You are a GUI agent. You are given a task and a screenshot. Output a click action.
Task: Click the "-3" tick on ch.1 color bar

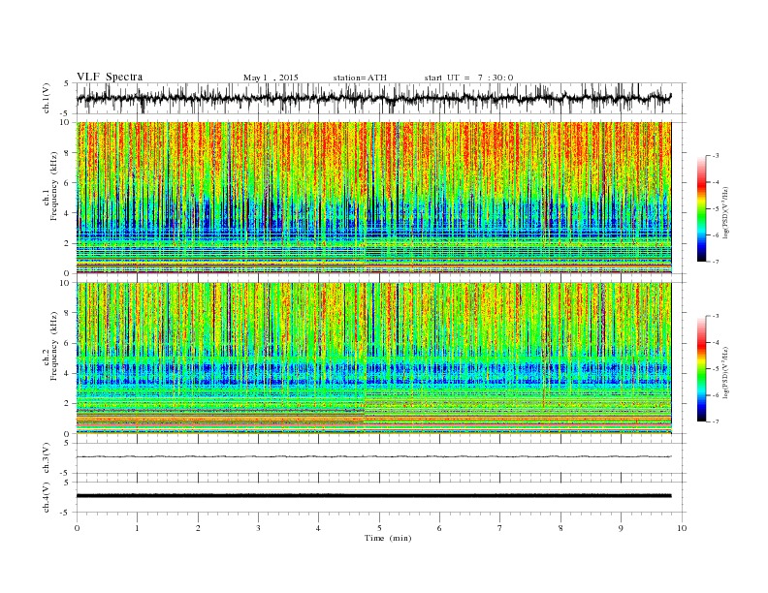point(716,156)
